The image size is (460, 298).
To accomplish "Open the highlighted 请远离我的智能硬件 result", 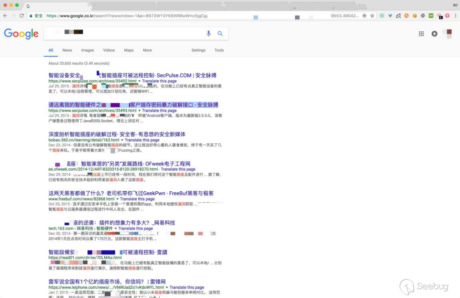I will tap(133, 105).
